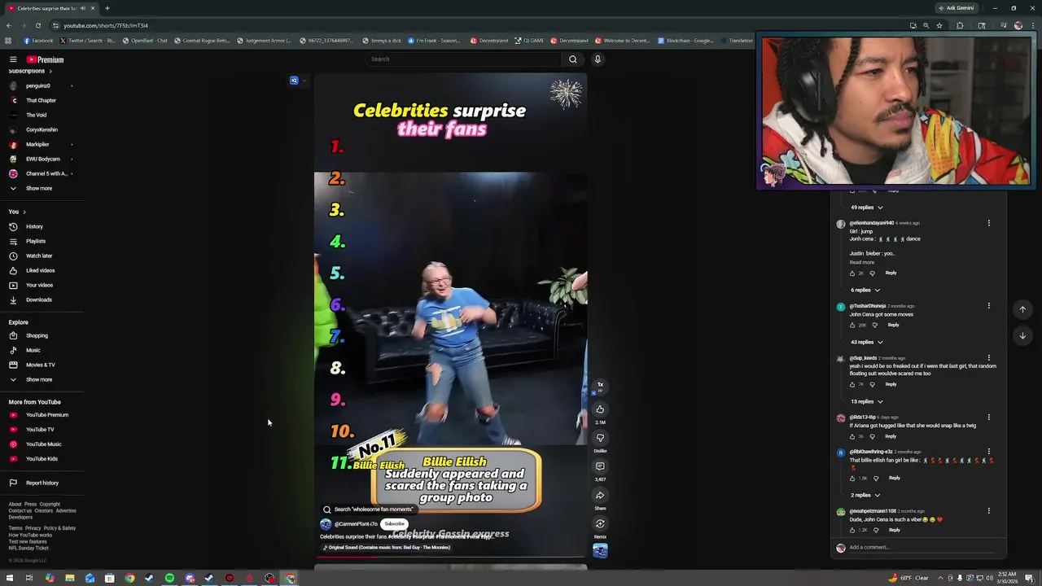Like @TusharDhuneja's John Cena comment
Screen dimensions: 1042x586
(853, 325)
